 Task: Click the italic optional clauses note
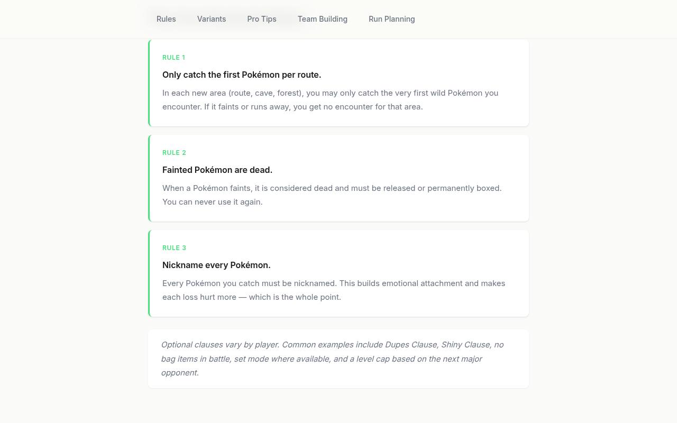coord(332,358)
